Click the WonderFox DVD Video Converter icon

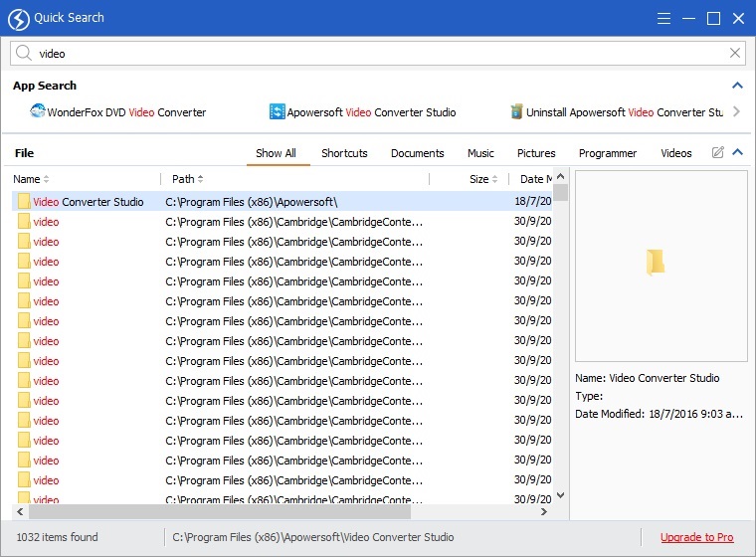(x=37, y=111)
